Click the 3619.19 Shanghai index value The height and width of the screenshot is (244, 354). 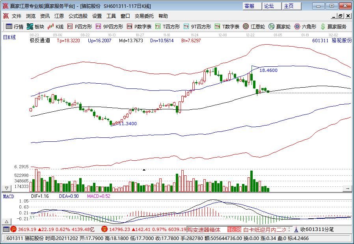27,229
